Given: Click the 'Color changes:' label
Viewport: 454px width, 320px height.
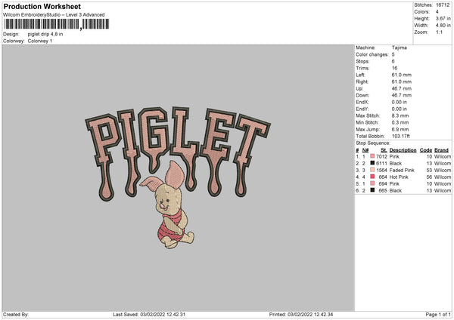Looking at the screenshot, I should pos(372,54).
